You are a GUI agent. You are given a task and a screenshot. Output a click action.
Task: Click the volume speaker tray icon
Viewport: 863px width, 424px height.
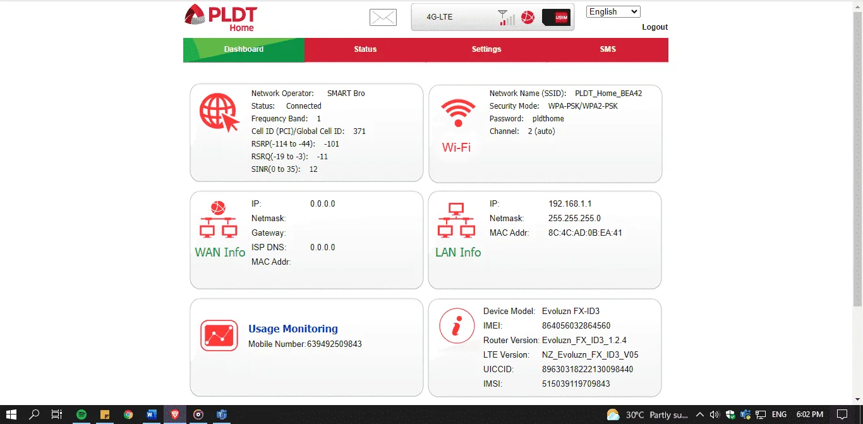click(x=715, y=415)
